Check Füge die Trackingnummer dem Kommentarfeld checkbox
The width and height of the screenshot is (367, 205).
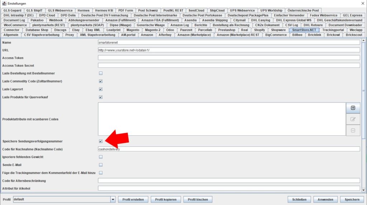tap(101, 173)
